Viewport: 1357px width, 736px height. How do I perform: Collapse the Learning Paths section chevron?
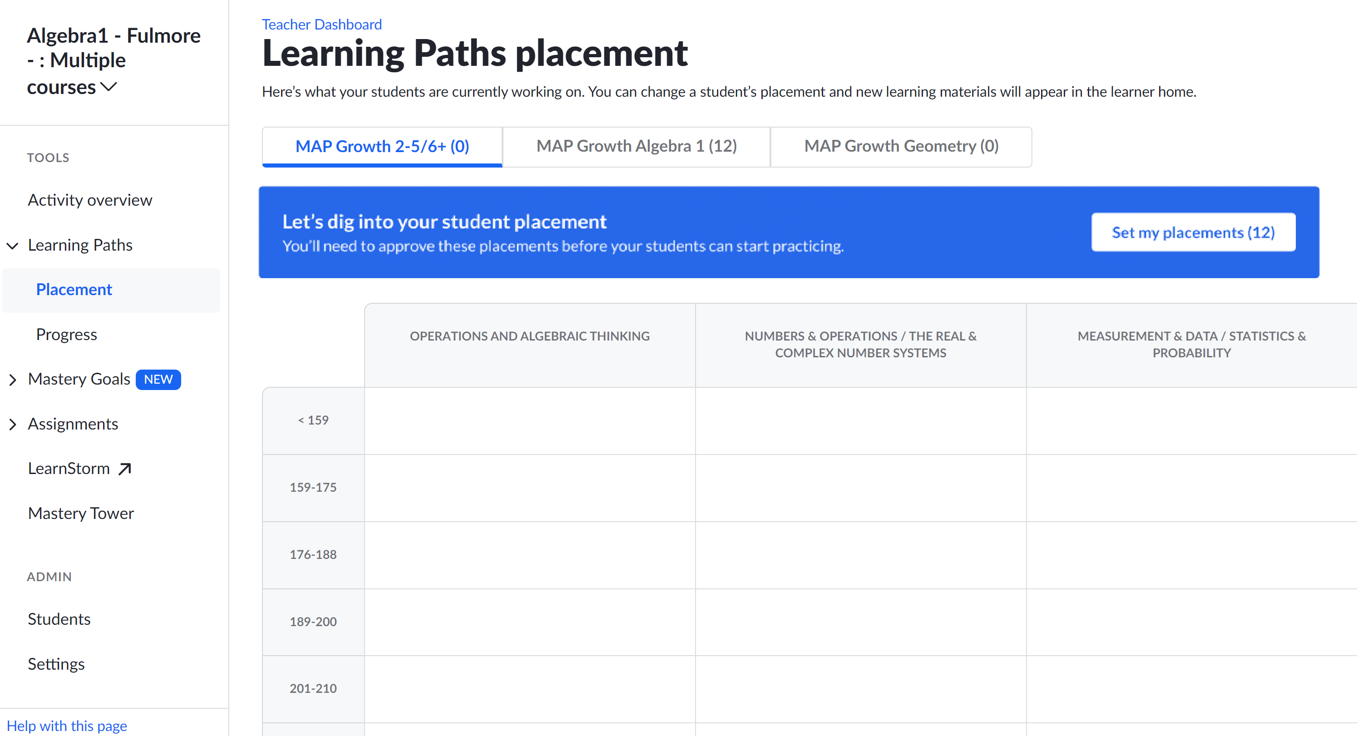[13, 246]
